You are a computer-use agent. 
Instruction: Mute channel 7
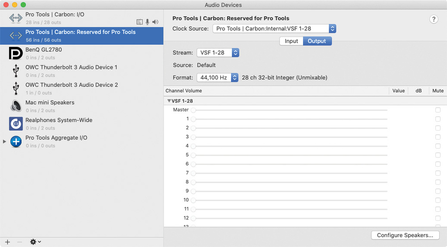[438, 173]
